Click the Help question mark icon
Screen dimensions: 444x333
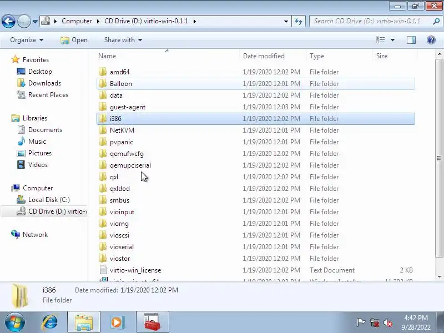point(431,40)
